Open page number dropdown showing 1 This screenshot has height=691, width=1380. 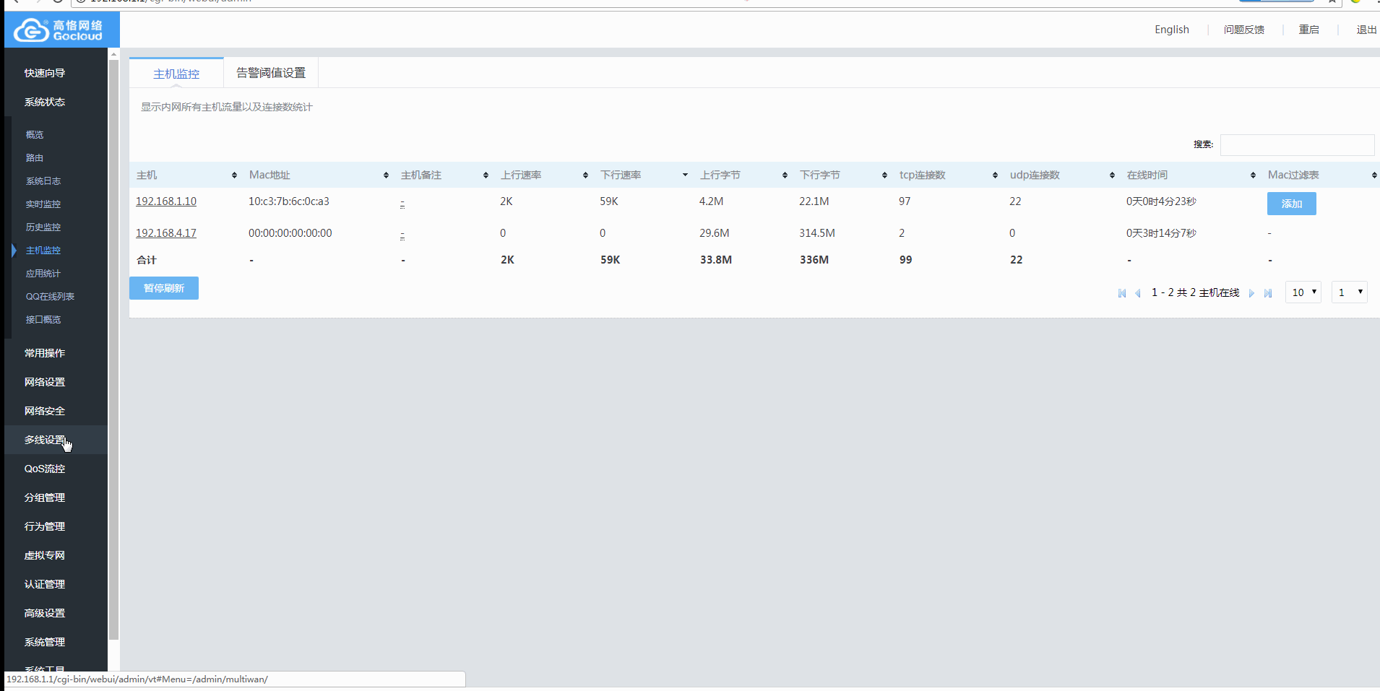click(x=1350, y=292)
